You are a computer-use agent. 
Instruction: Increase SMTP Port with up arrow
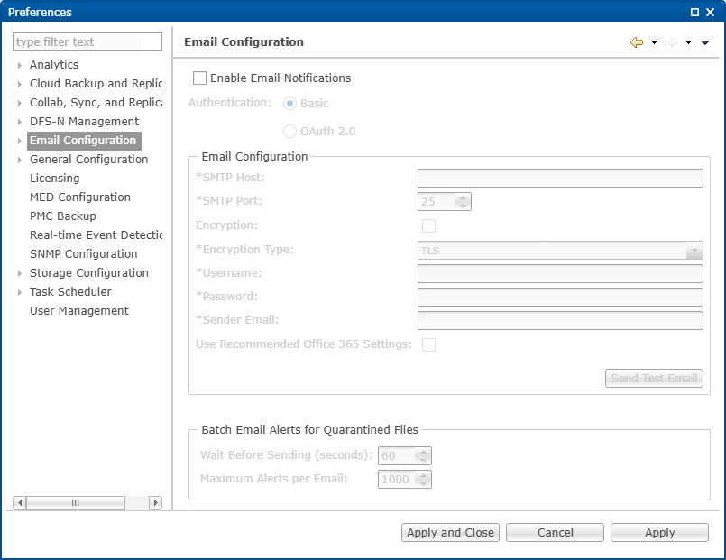(463, 197)
